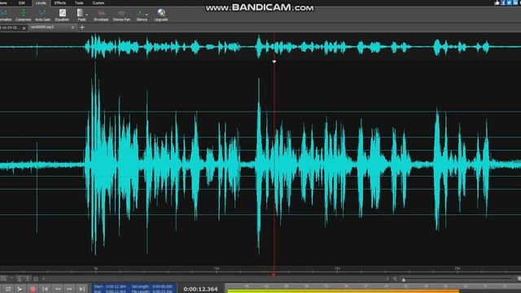The height and width of the screenshot is (293, 521).
Task: Click the playhead marker above the waveform
Action: 274,62
